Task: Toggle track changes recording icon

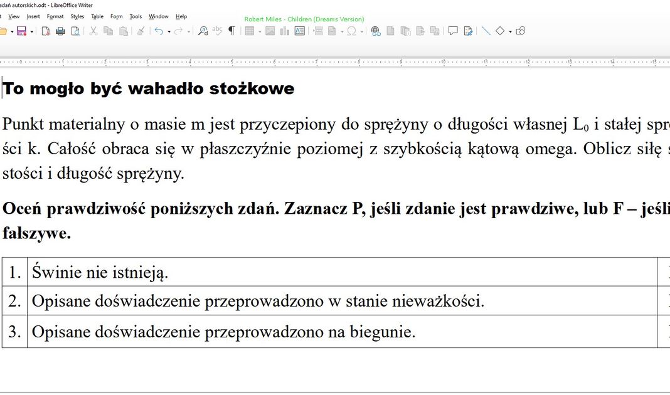Action: coord(468,31)
